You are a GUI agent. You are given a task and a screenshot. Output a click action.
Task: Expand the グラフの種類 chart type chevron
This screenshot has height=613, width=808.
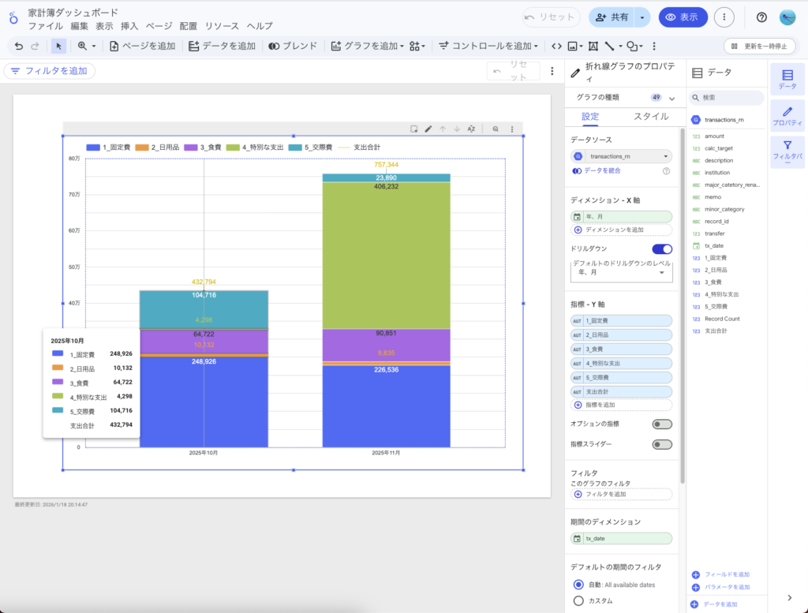672,98
